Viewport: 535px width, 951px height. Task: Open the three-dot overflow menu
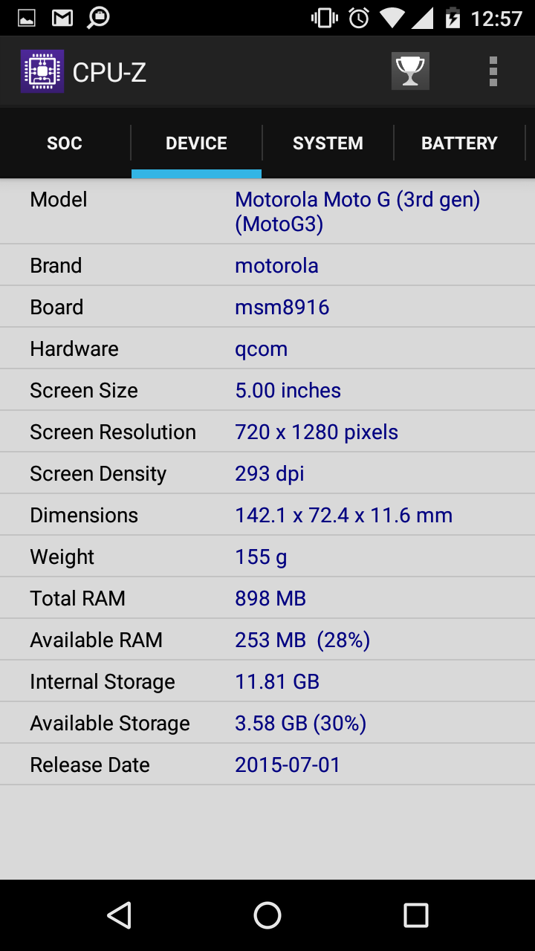click(x=493, y=71)
